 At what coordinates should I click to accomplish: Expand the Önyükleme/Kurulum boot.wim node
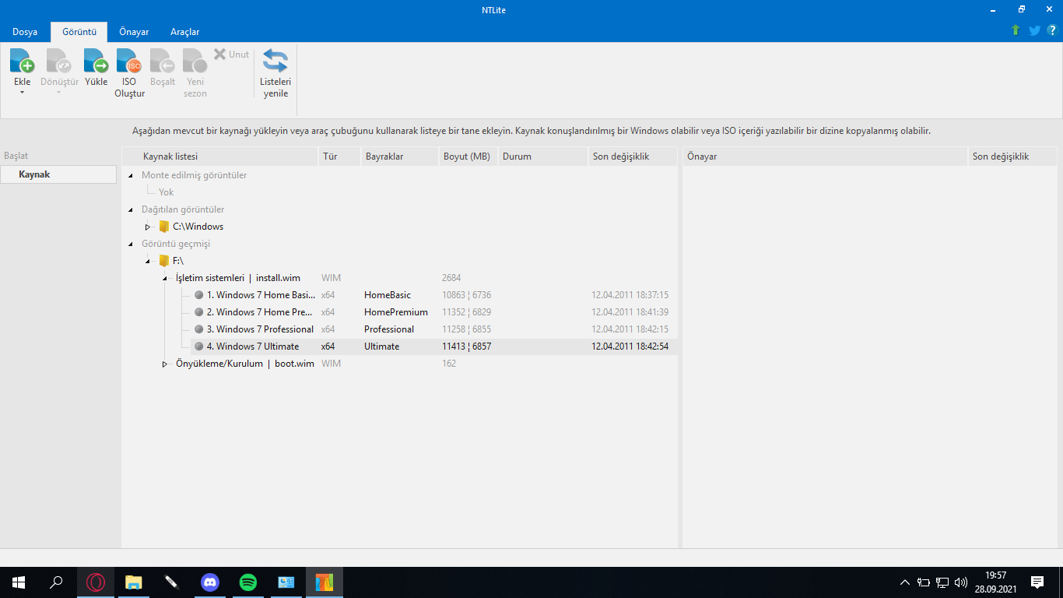point(165,364)
